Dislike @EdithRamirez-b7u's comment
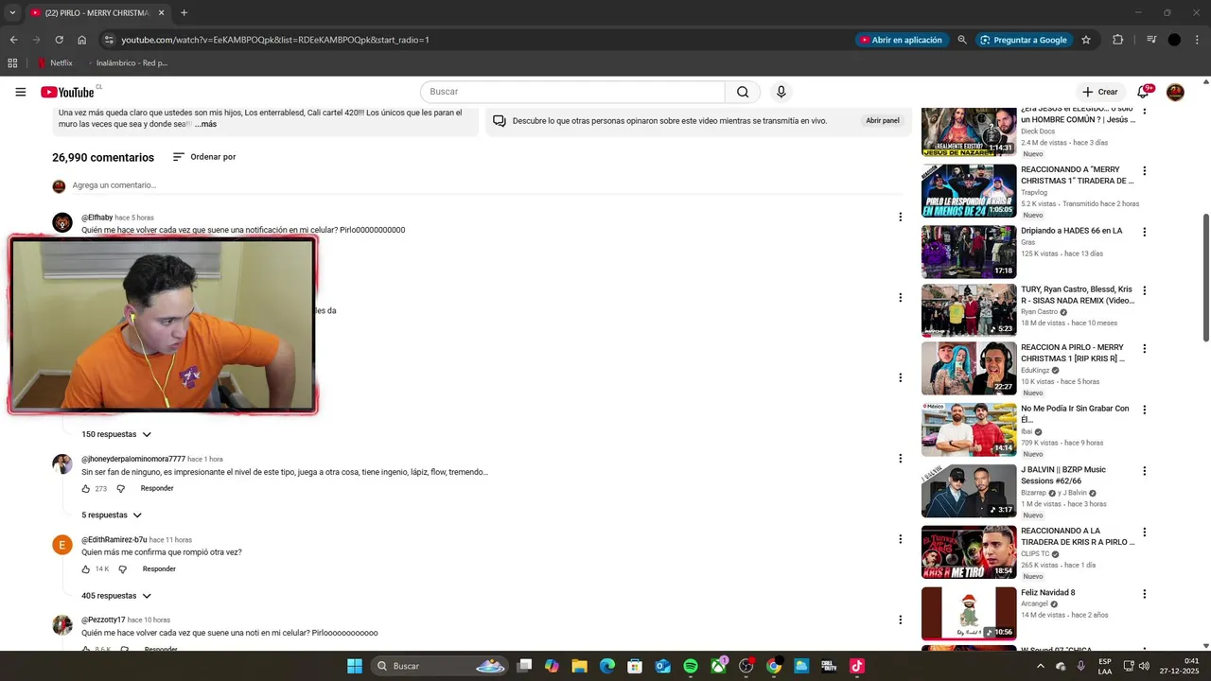This screenshot has width=1211, height=681. (x=122, y=569)
